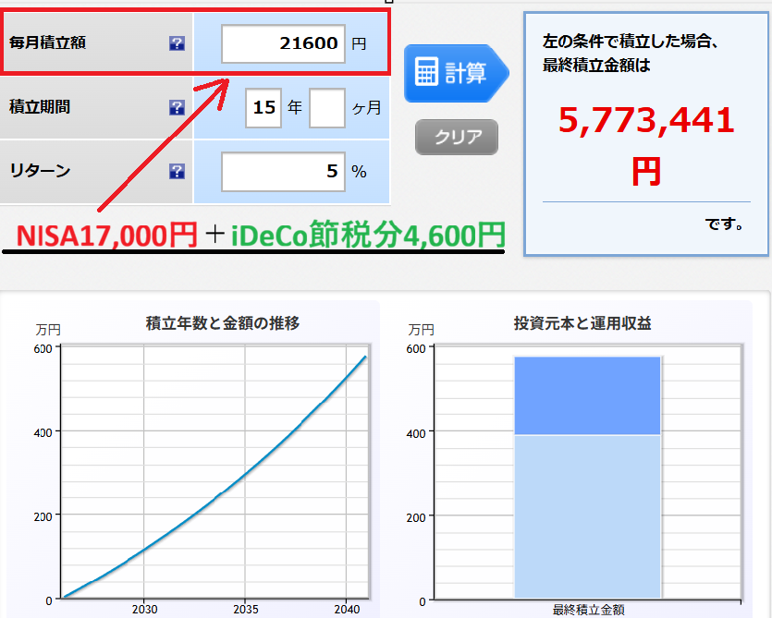Screen dimensions: 772x618
Task: Click the 2035 label on the x-axis
Action: 244,610
